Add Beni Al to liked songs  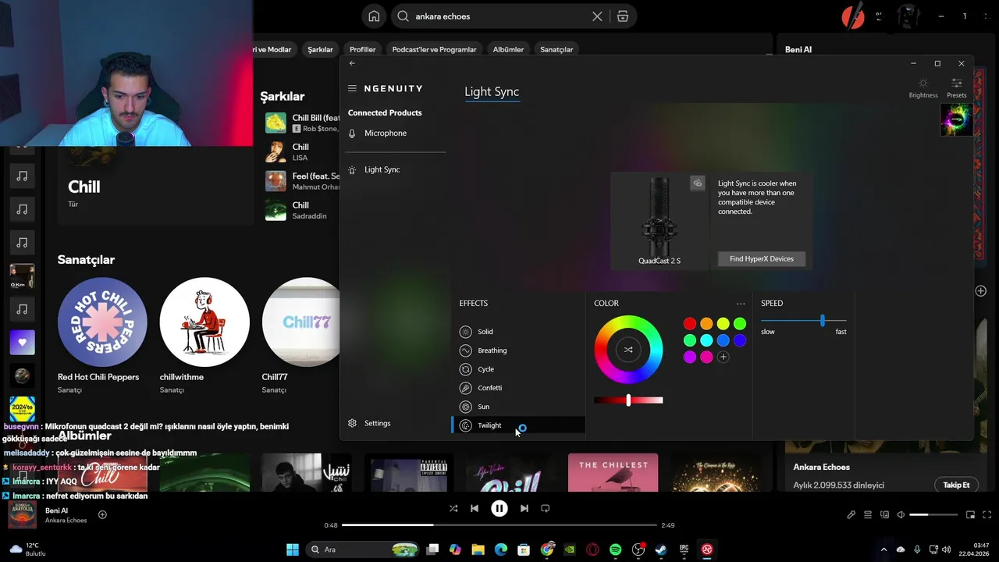pyautogui.click(x=102, y=514)
